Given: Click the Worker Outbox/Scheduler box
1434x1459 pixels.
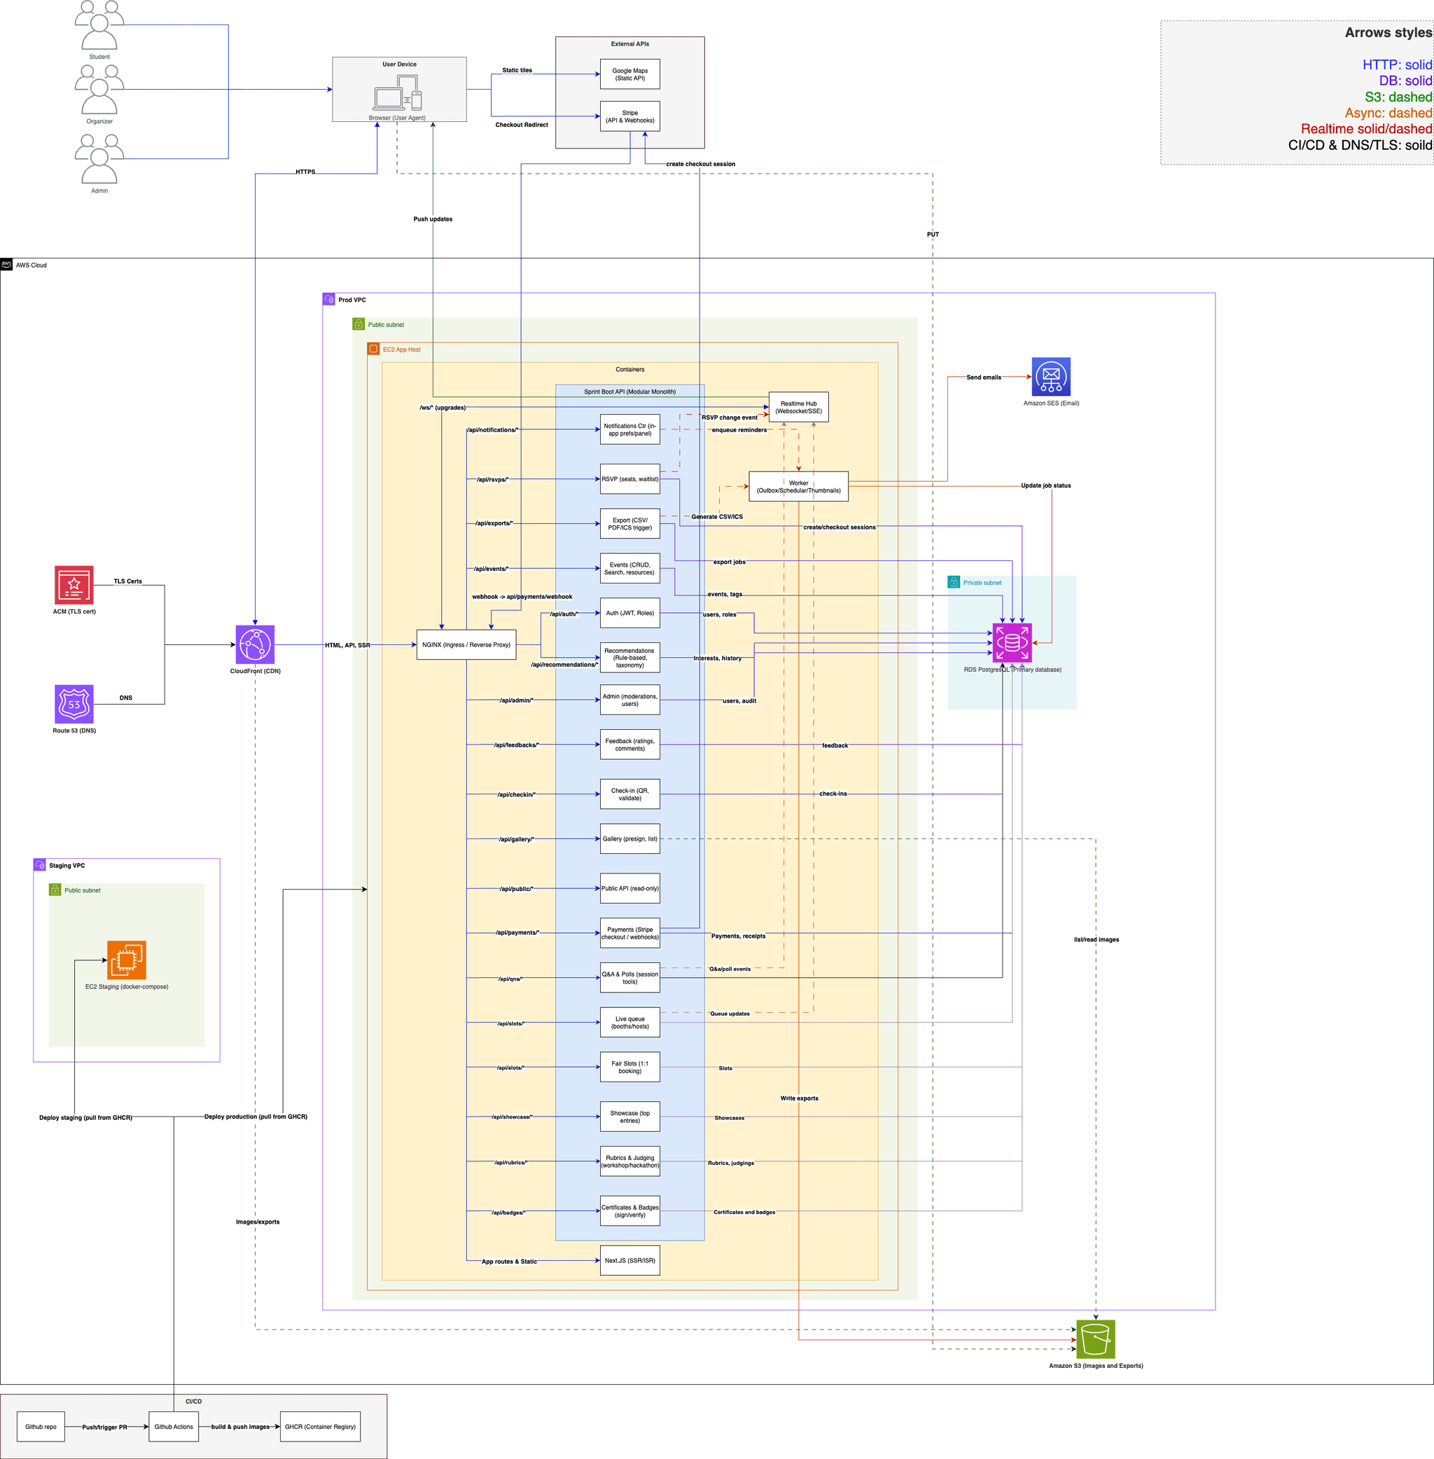Looking at the screenshot, I should [798, 486].
